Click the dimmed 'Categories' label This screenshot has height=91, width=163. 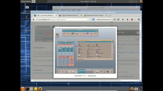pos(38,70)
